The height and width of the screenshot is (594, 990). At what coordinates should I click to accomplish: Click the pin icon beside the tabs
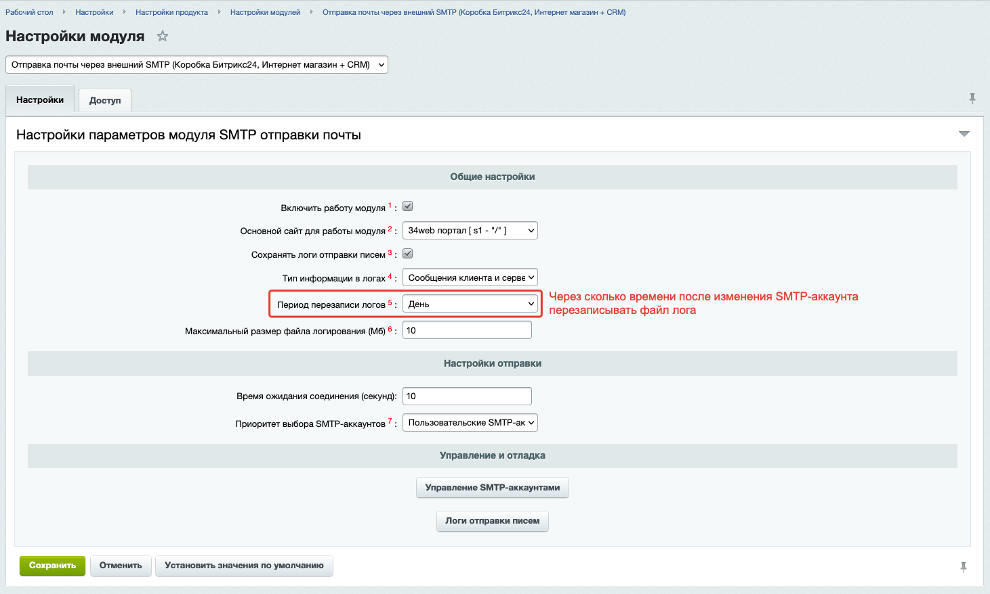point(972,99)
